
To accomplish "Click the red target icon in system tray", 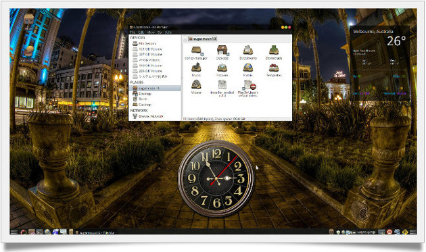I will click(x=389, y=232).
